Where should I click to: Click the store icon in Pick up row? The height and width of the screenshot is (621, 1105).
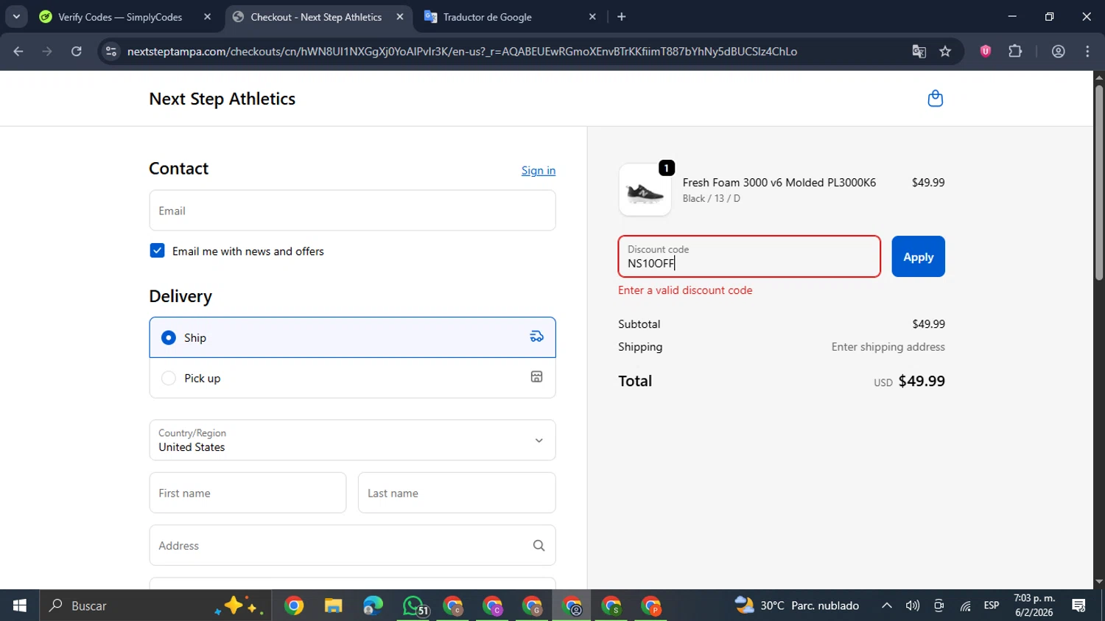click(x=536, y=377)
